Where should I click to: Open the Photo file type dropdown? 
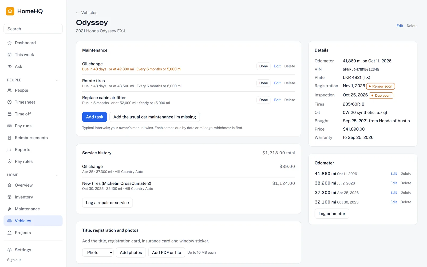[98, 252]
